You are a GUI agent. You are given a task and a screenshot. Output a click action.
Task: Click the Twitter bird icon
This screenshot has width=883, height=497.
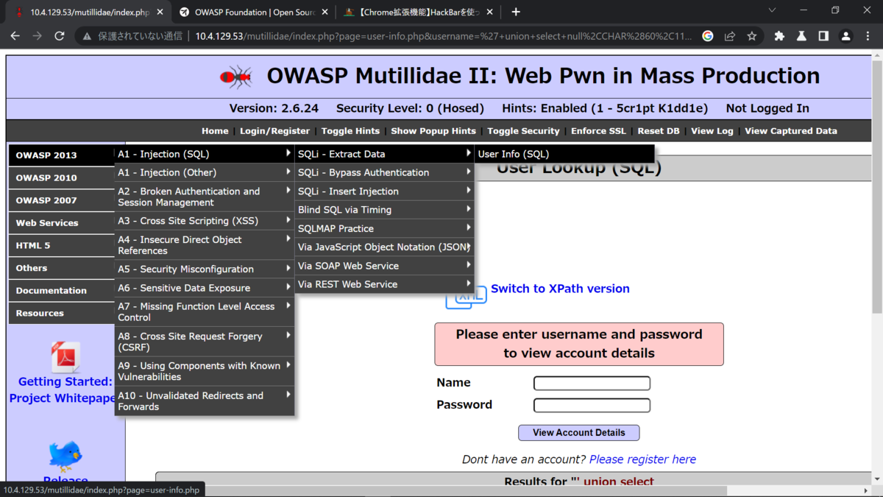click(x=65, y=455)
